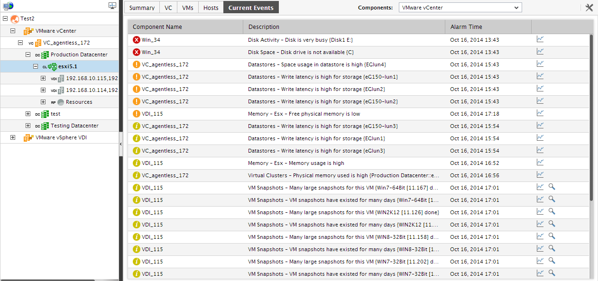Collapse the VC_agentless_172 node
The height and width of the screenshot is (281, 598).
coord(20,43)
